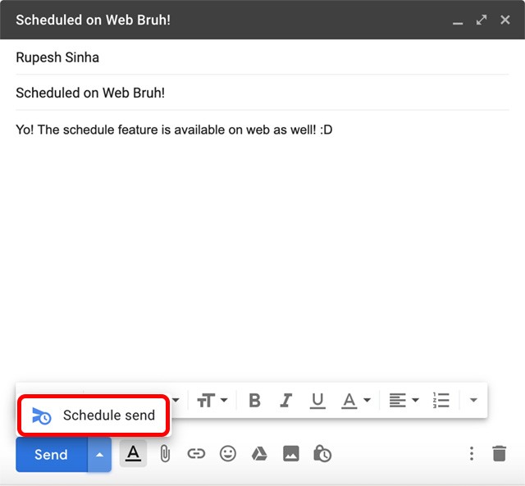Apply bold formatting with B icon
The height and width of the screenshot is (486, 525).
tap(254, 400)
